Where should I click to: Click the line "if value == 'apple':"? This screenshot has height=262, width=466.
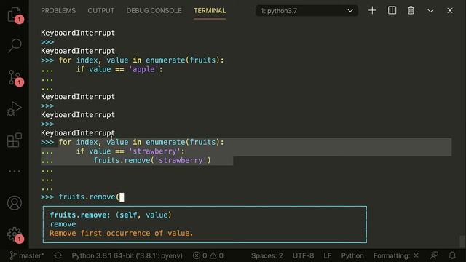[x=119, y=70]
